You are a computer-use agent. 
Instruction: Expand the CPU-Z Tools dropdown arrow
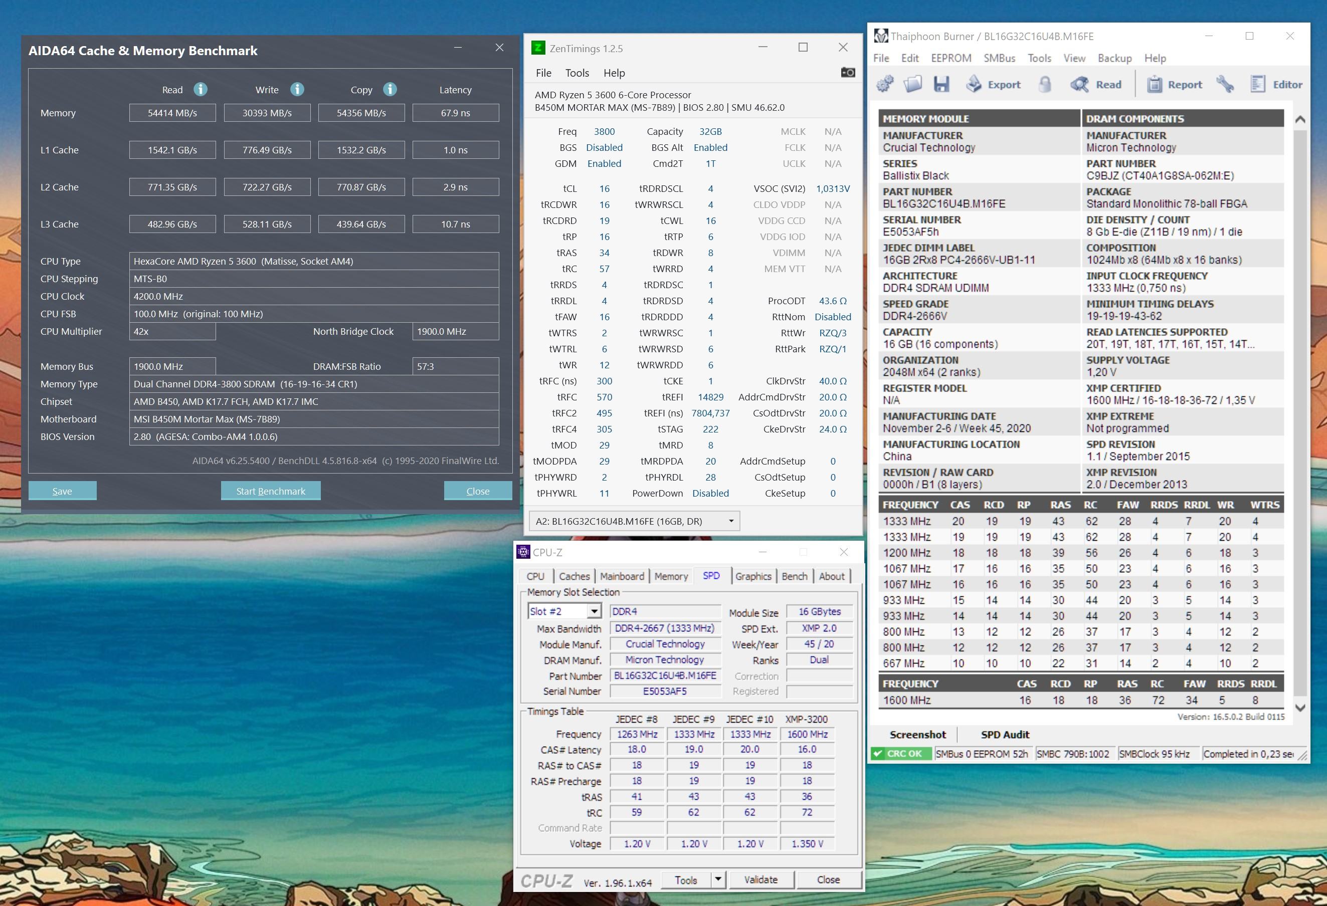[x=718, y=880]
